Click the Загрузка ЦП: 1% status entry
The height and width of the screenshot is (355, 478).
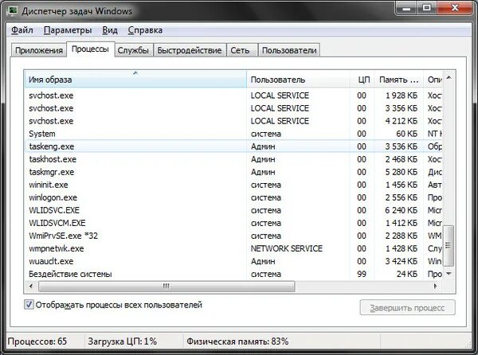122,341
